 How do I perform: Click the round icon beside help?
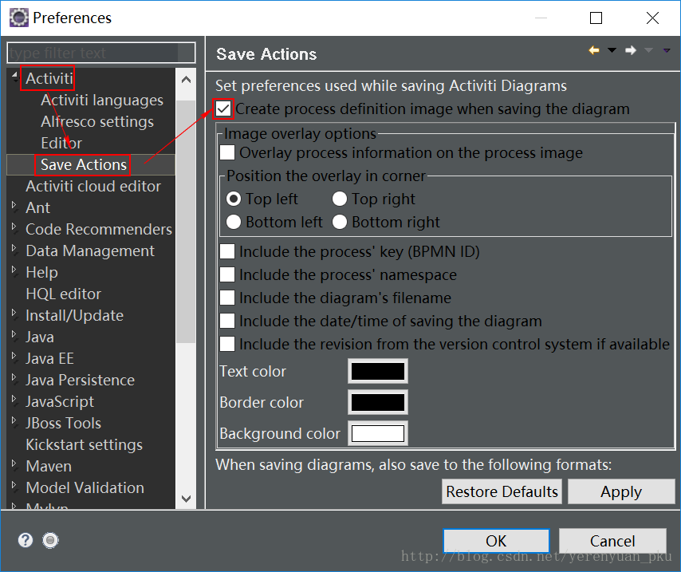coord(50,540)
